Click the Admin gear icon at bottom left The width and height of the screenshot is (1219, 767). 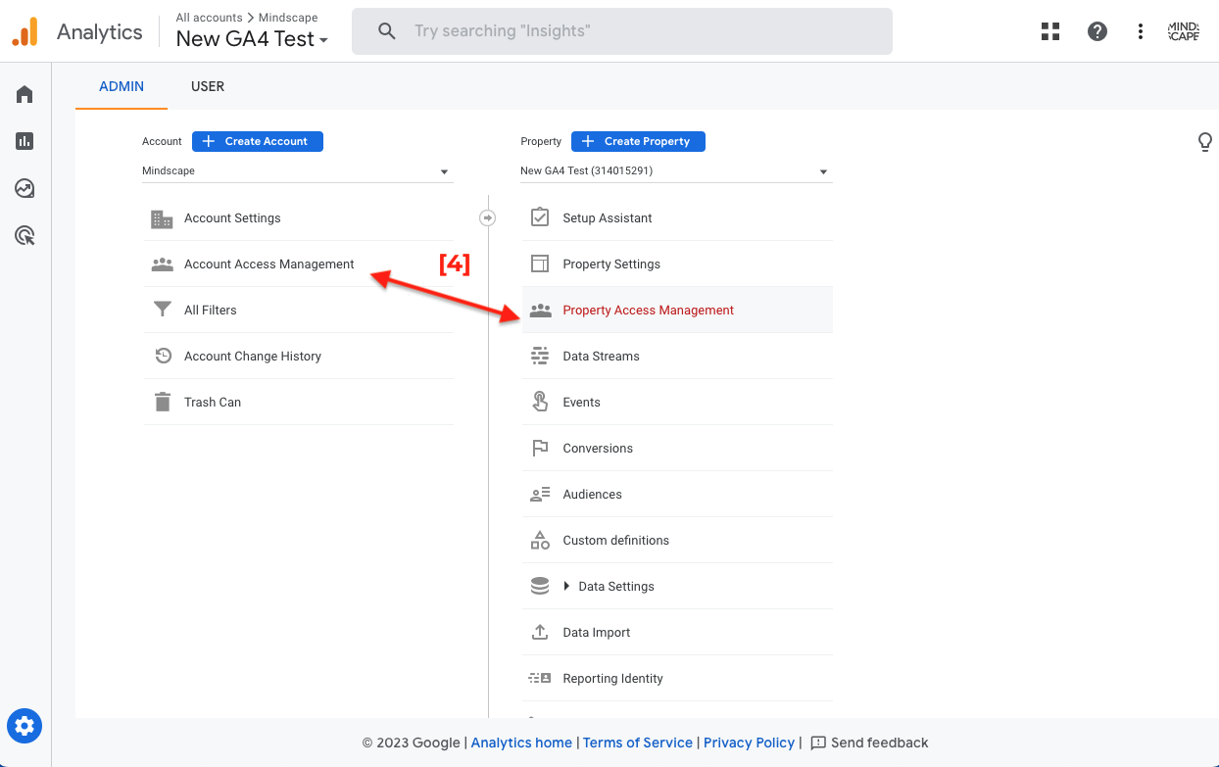point(24,726)
